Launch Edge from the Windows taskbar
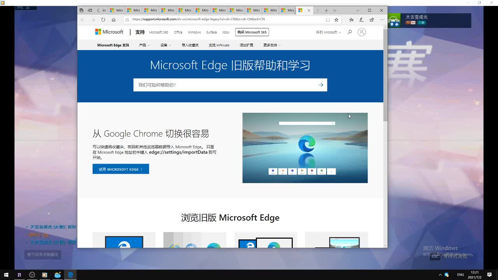498x280 pixels. (x=70, y=275)
